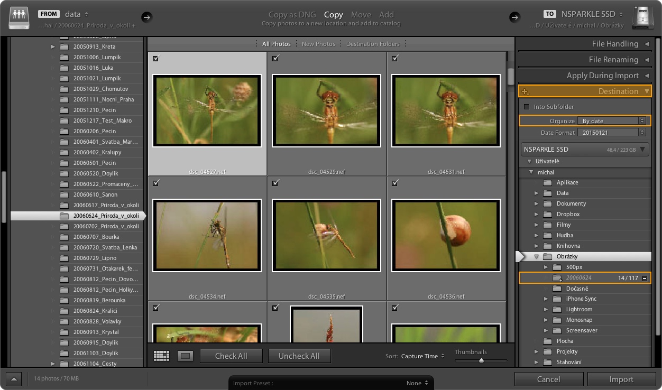Click the destination drive icon beside TO
662x390 pixels.
(643, 17)
